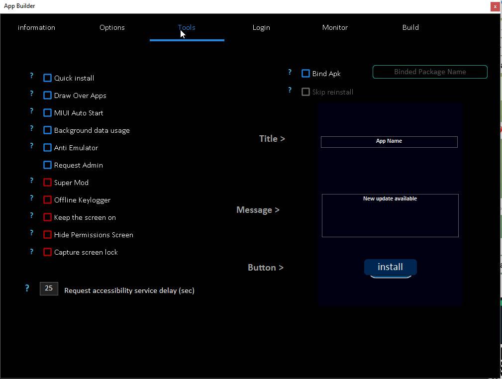Click the question mark next to Bind Apk
Screen dimensions: 502x379
290,72
